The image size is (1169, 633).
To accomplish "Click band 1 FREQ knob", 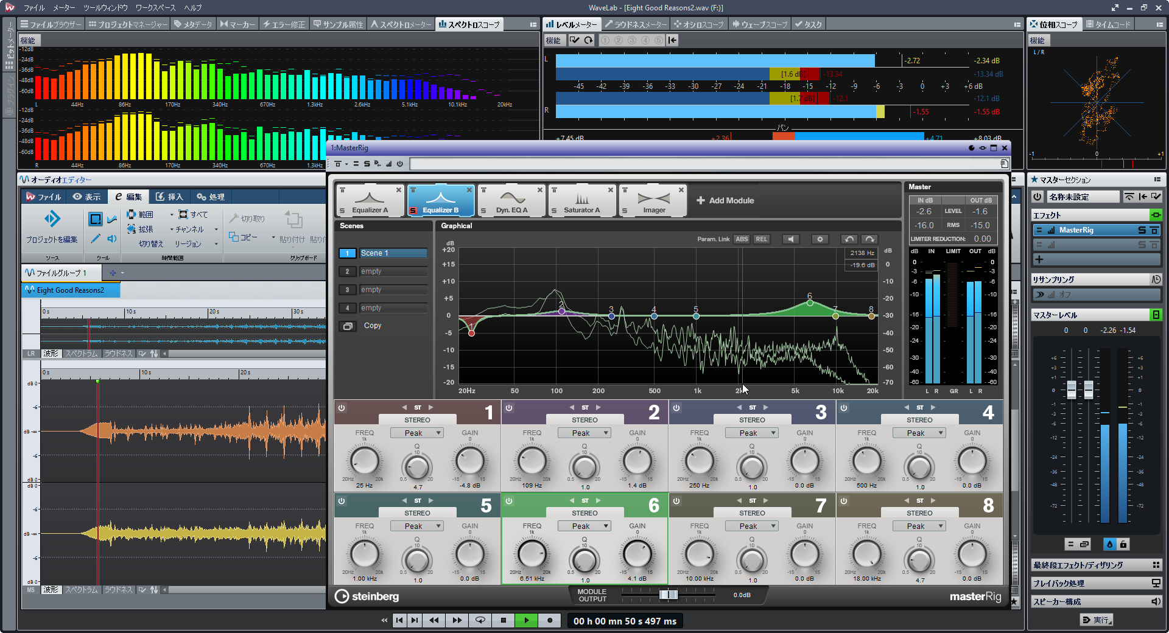I will (x=364, y=461).
